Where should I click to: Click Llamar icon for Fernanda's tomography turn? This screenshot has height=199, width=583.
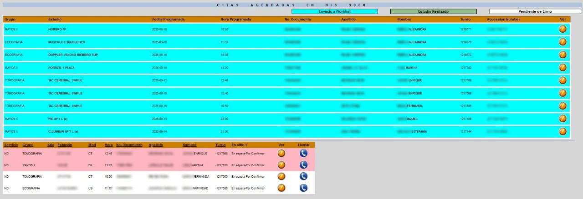pyautogui.click(x=303, y=176)
